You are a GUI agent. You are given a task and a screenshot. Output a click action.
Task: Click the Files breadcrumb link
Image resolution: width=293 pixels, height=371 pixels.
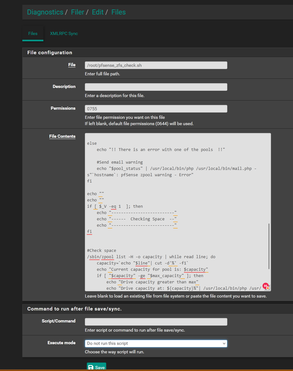[119, 12]
